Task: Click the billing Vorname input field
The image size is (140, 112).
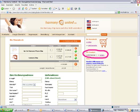Action: pyautogui.click(x=32, y=91)
